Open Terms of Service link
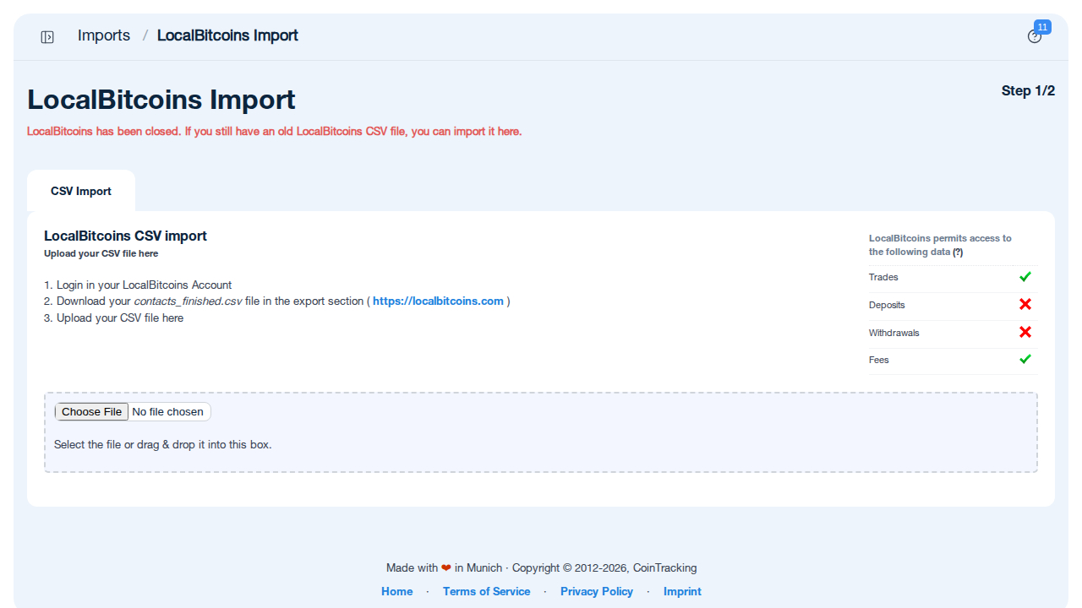 point(487,591)
